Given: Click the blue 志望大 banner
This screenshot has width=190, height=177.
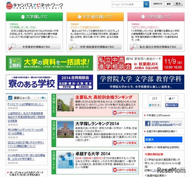Looking at the screenshot, I should click(x=164, y=139).
